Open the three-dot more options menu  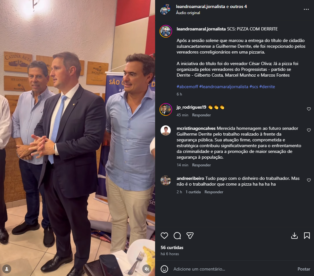click(x=306, y=9)
